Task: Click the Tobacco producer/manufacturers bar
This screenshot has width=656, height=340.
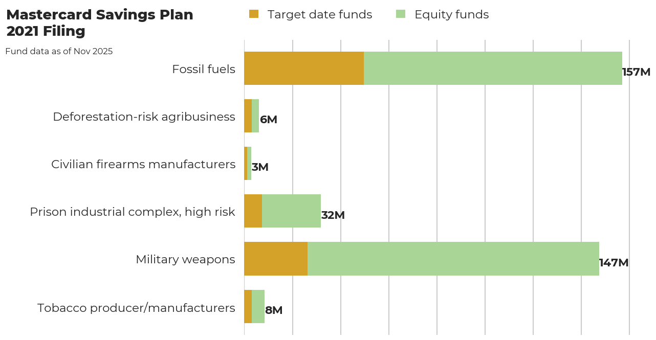Action: [x=254, y=307]
